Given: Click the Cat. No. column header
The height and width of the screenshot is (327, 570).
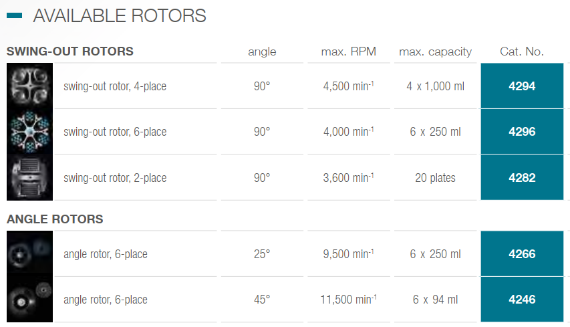Looking at the screenshot, I should click(x=522, y=51).
